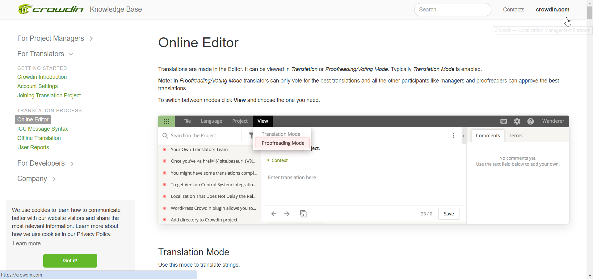Go to next string with right arrow
593x279 pixels.
point(287,214)
